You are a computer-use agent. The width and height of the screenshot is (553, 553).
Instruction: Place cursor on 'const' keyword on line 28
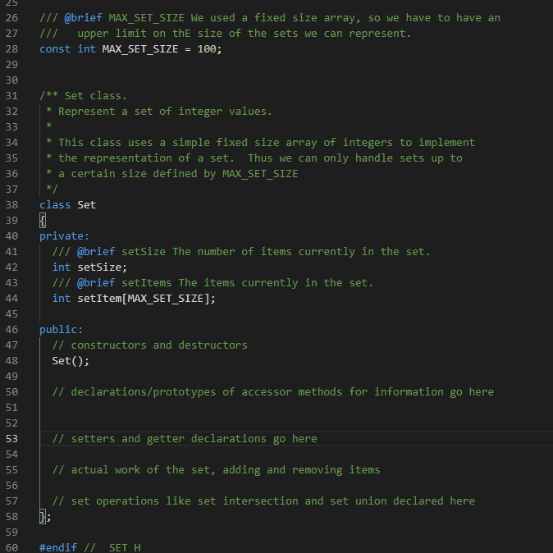[55, 48]
